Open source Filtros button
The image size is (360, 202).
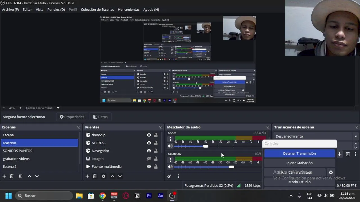[x=100, y=117]
